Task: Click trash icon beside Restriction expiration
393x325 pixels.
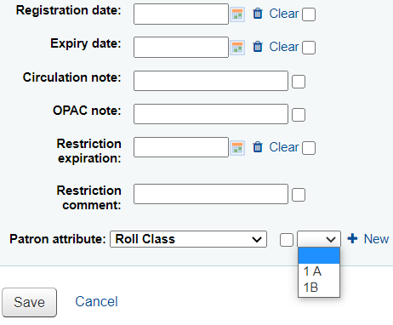Action: pyautogui.click(x=258, y=147)
